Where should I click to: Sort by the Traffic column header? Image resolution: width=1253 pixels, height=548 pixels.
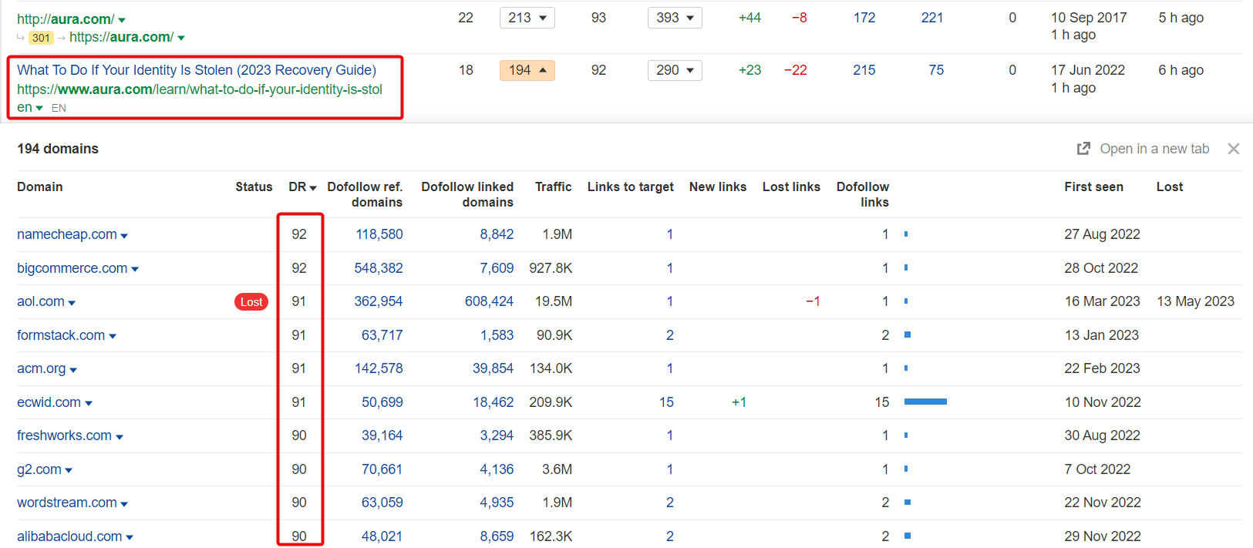554,187
